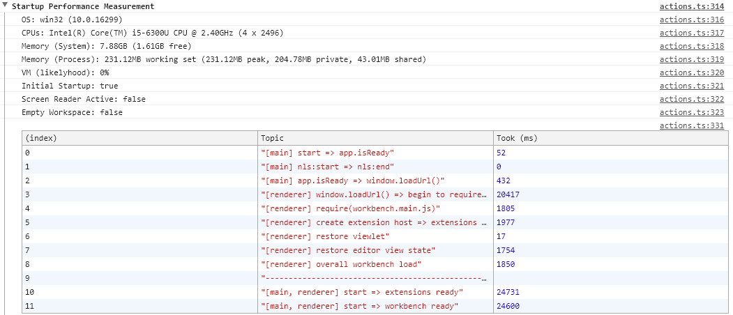Sort table by Topic column header

point(375,139)
